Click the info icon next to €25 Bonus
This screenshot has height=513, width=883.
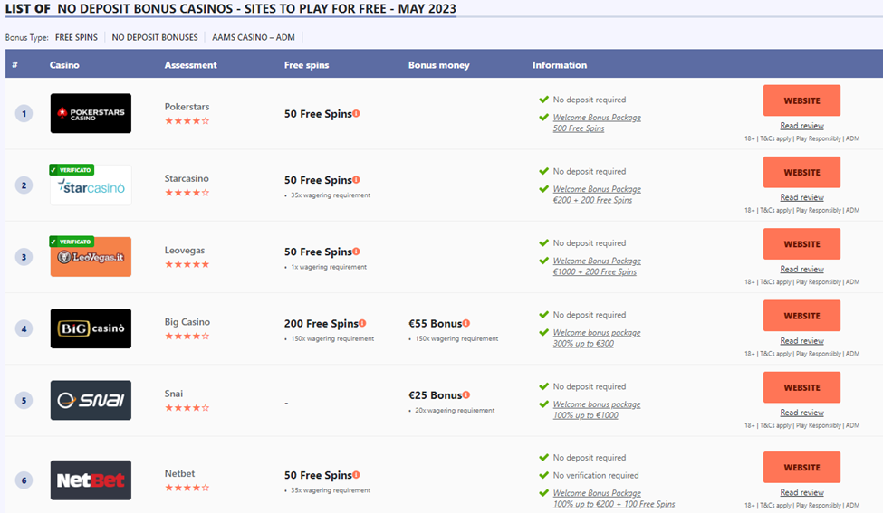[466, 394]
